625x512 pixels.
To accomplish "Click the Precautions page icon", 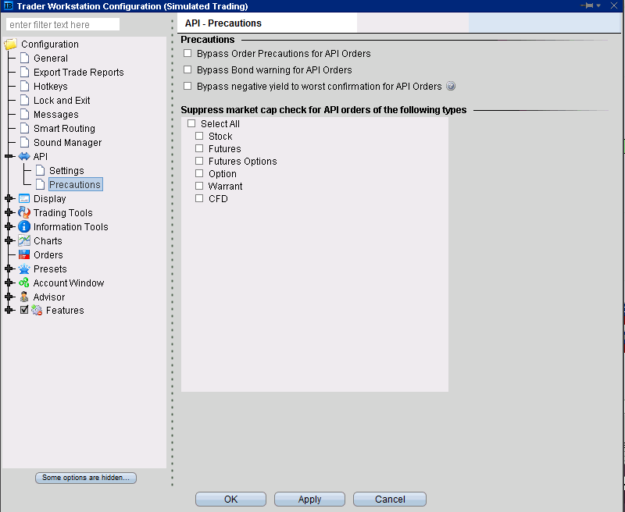I will [x=41, y=184].
